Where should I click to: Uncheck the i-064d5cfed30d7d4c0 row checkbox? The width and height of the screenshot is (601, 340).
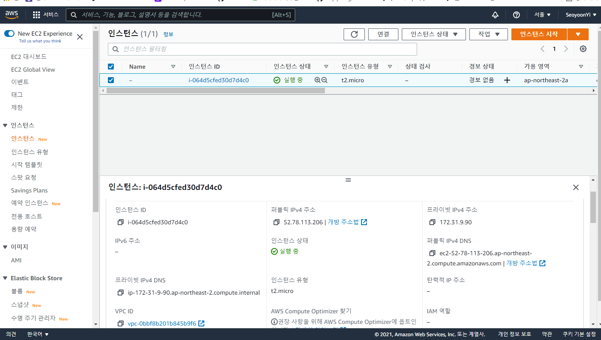[111, 80]
